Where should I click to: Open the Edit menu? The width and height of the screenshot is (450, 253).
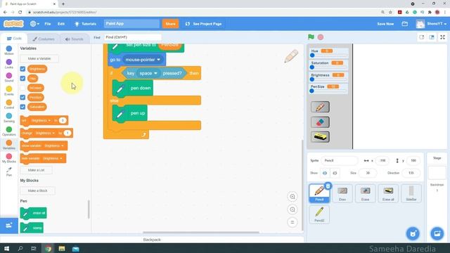pyautogui.click(x=61, y=24)
